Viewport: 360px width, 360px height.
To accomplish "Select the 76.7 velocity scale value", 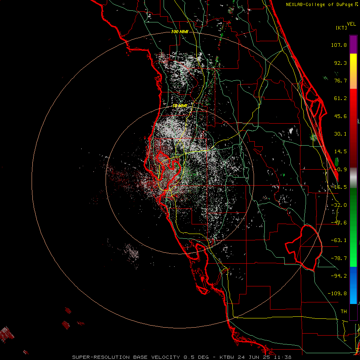I will (340, 80).
